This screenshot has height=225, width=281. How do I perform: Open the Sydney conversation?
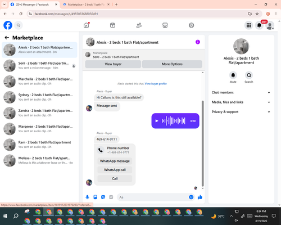(39, 97)
